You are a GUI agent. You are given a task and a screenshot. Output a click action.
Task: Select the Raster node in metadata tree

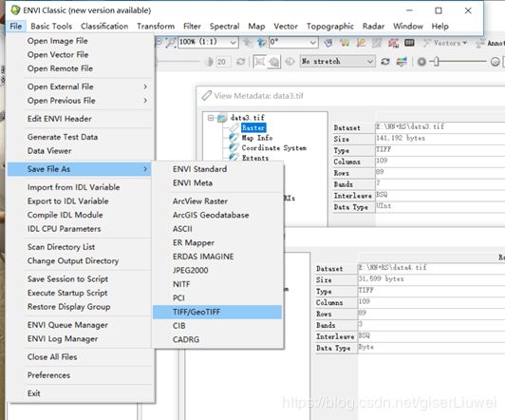253,127
